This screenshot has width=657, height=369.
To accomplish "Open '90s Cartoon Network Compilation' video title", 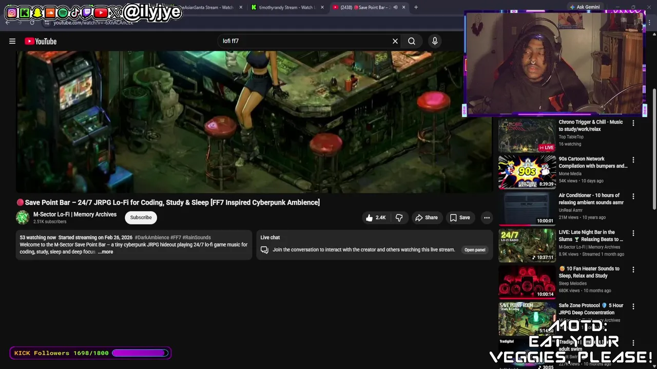I will [x=593, y=162].
